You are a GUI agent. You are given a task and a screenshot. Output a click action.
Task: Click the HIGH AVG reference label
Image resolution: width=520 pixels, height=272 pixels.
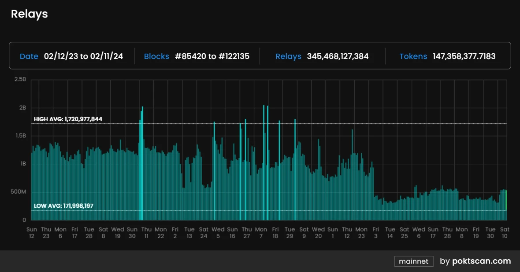click(x=67, y=119)
